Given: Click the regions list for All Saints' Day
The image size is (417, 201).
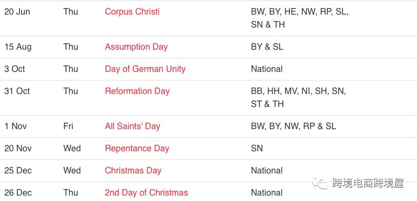Looking at the screenshot, I should pyautogui.click(x=293, y=126).
